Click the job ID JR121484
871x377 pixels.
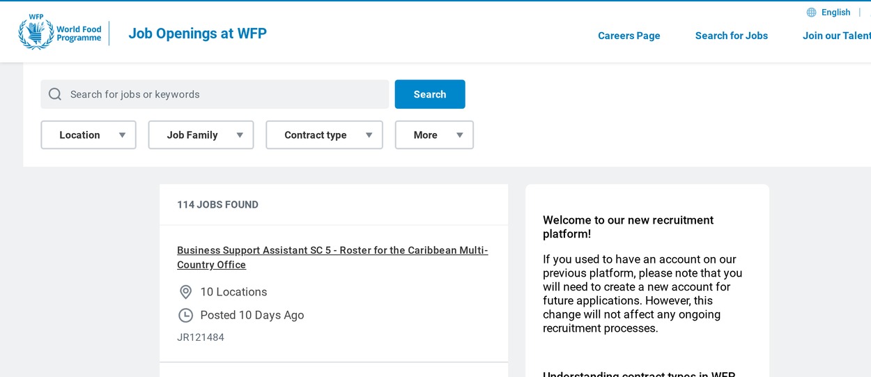[201, 337]
